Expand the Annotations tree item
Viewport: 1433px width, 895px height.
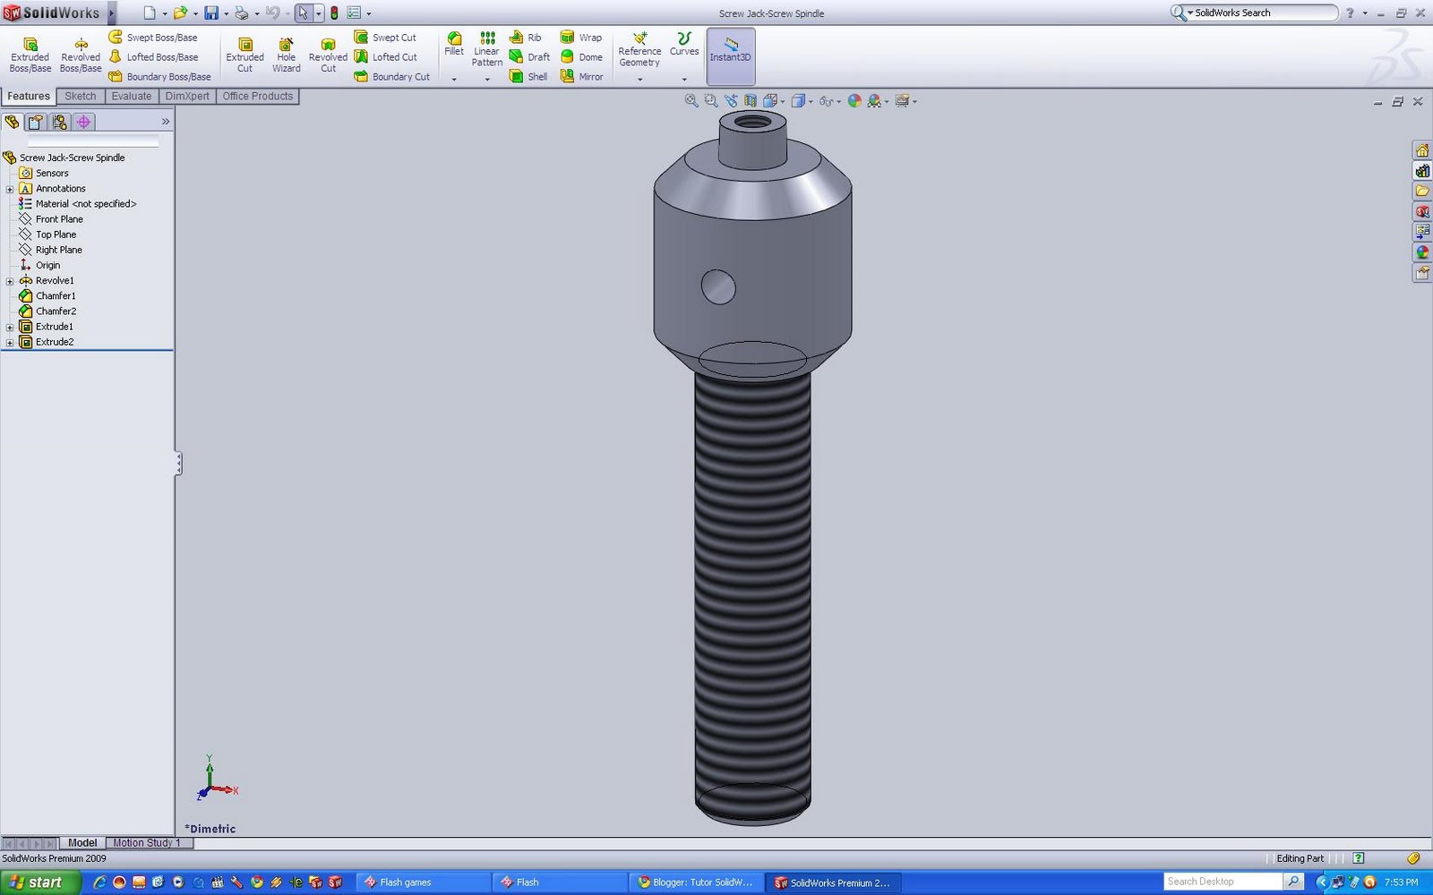point(10,188)
